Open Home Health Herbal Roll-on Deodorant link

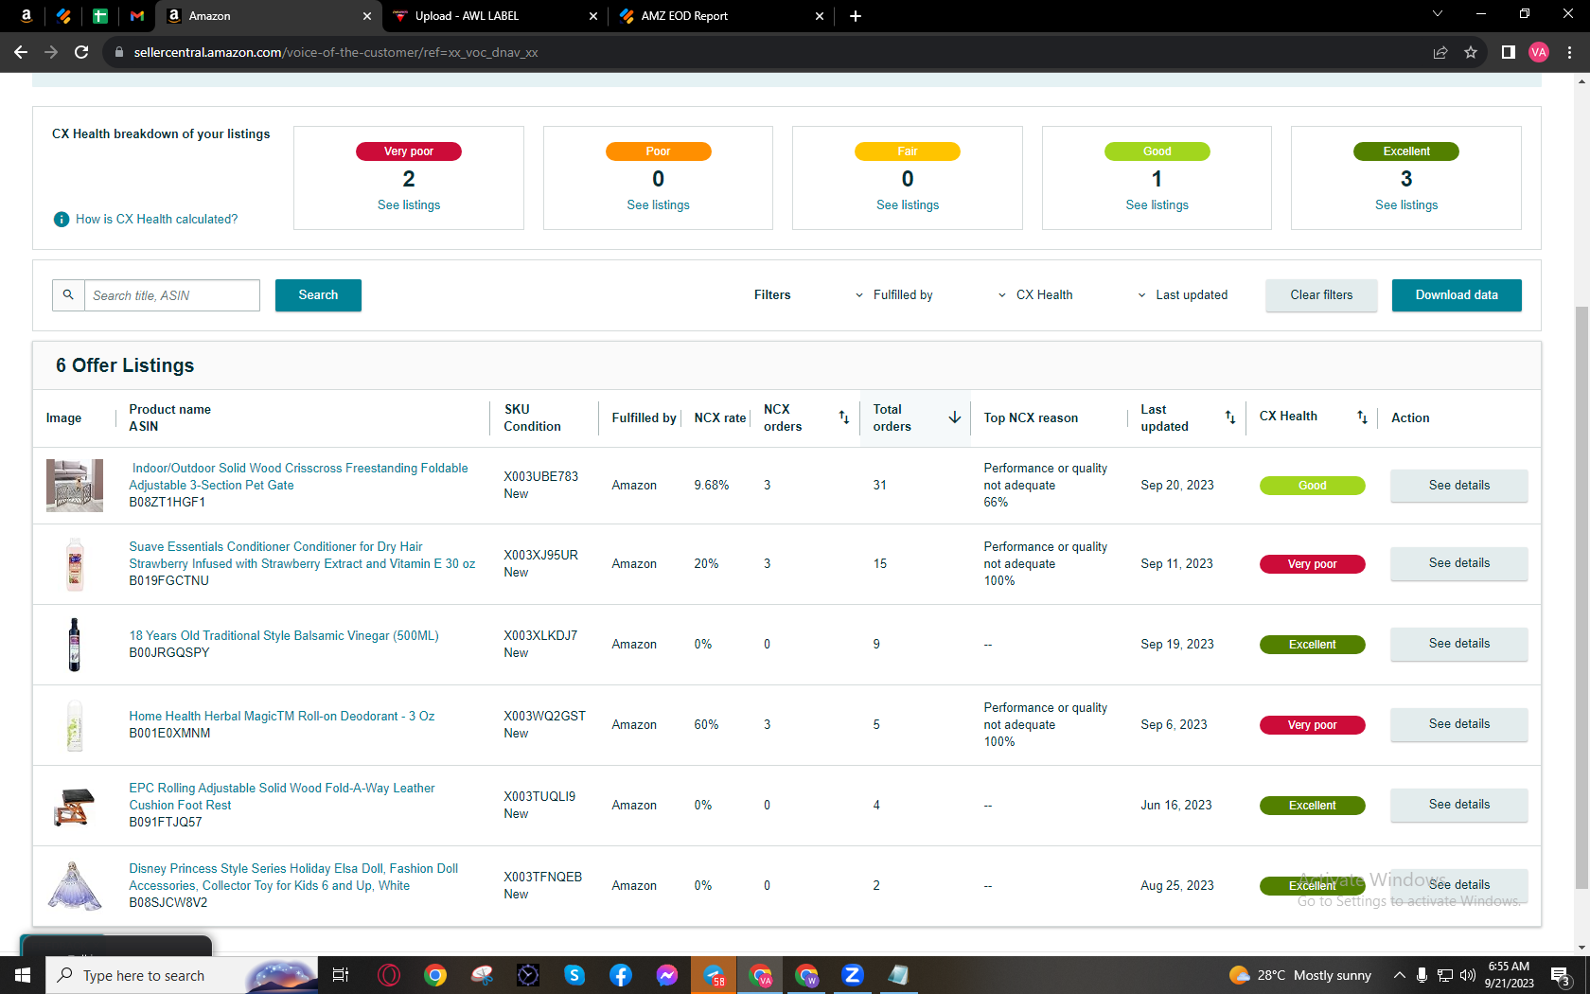pos(282,717)
